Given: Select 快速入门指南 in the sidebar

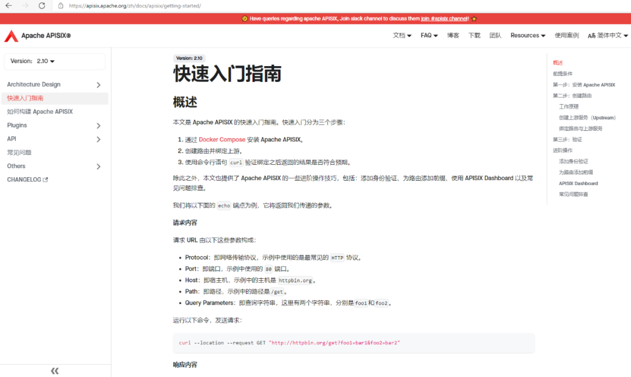Looking at the screenshot, I should [55, 98].
